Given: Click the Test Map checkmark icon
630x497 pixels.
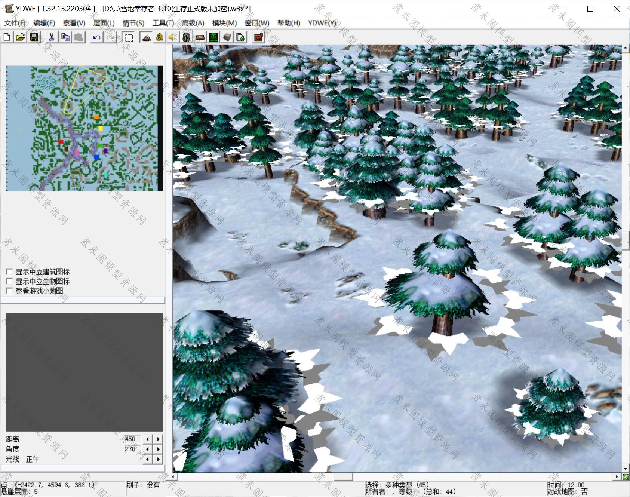Looking at the screenshot, I should tap(258, 37).
